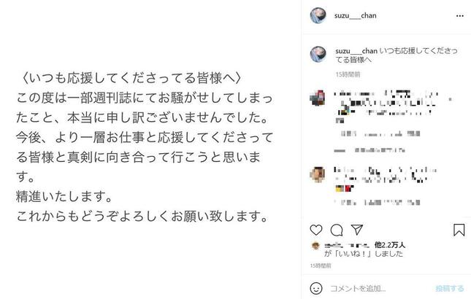The width and height of the screenshot is (471, 299).
Task: Click suzu___chan profile avatar in header
Action: [318, 15]
